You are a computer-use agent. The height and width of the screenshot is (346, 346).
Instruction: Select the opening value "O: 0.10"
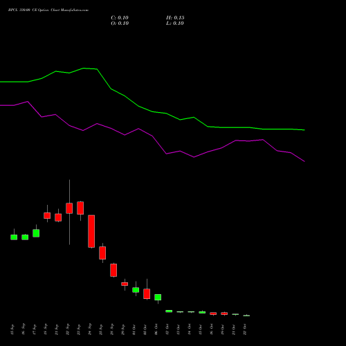coord(120,24)
